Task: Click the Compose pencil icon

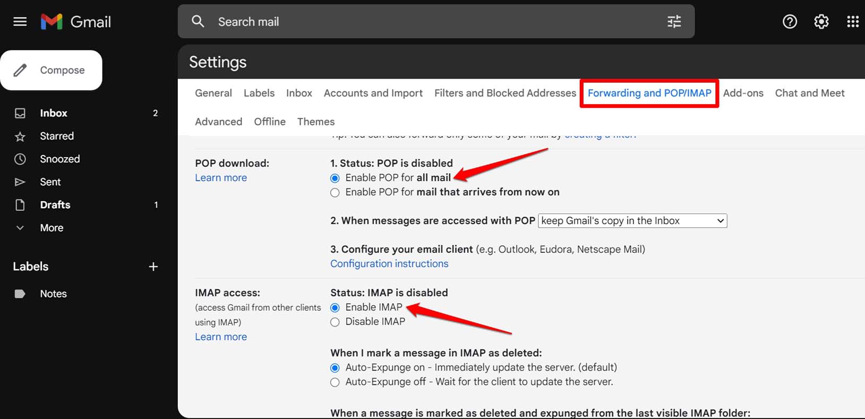Action: pyautogui.click(x=20, y=70)
